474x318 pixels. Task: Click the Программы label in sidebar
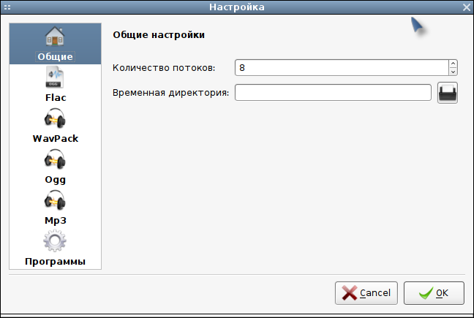click(x=55, y=261)
